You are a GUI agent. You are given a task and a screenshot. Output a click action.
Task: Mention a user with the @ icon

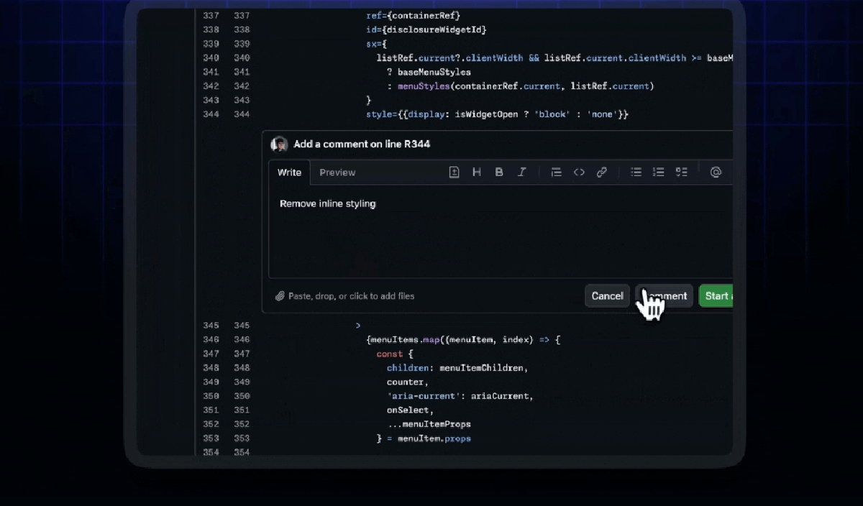[x=715, y=172]
